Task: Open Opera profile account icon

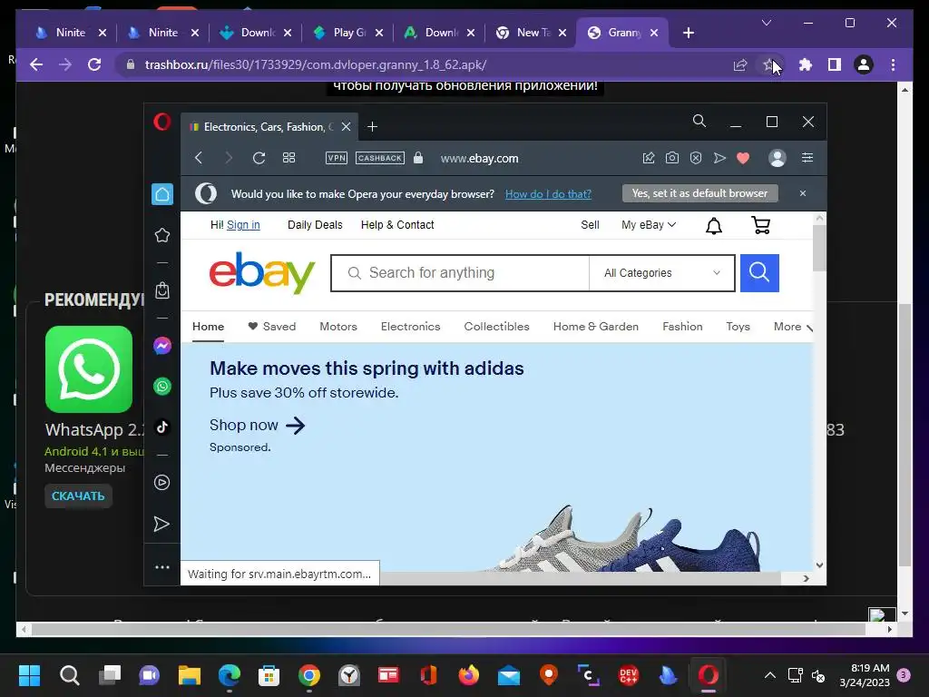Action: coord(777,158)
